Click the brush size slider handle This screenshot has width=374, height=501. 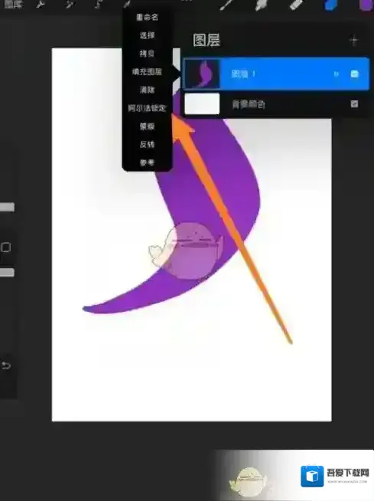pyautogui.click(x=7, y=208)
